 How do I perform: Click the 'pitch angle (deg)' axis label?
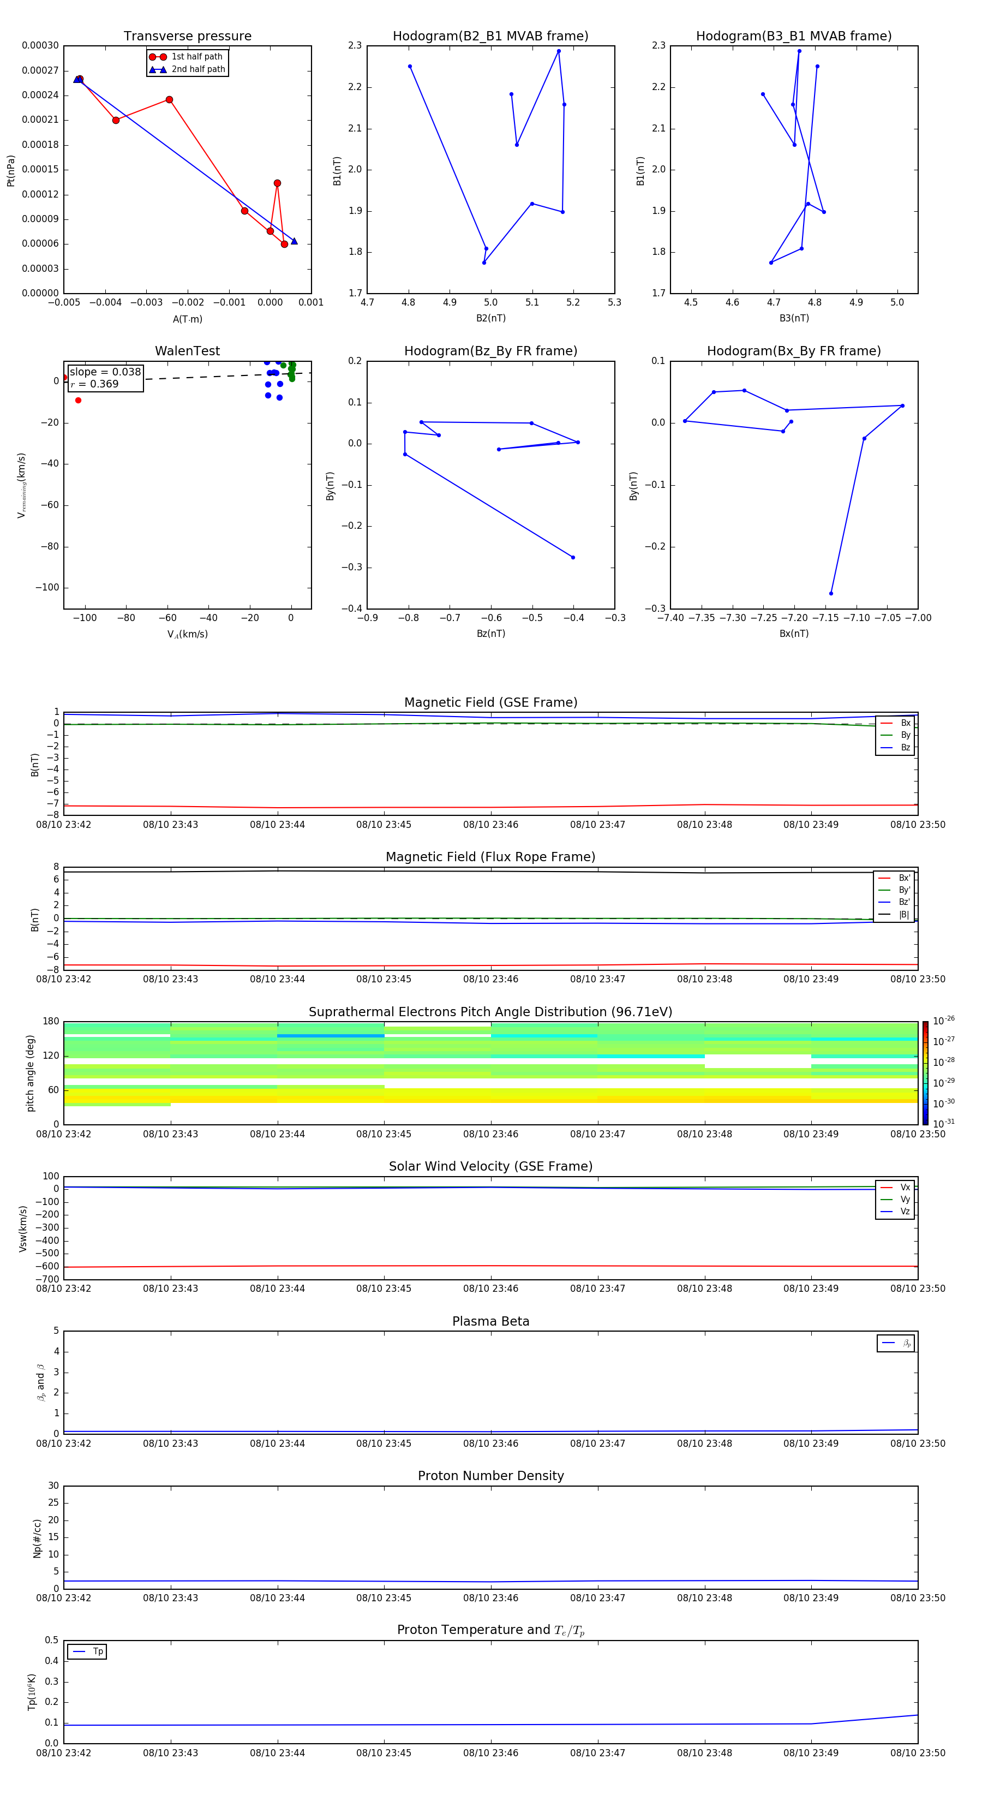[x=30, y=1073]
